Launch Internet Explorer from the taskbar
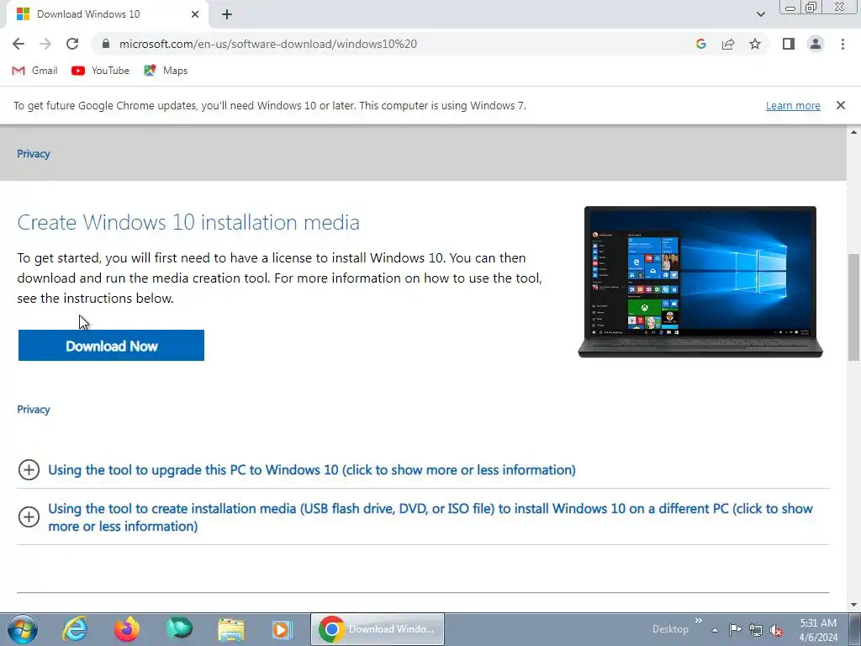 (75, 629)
